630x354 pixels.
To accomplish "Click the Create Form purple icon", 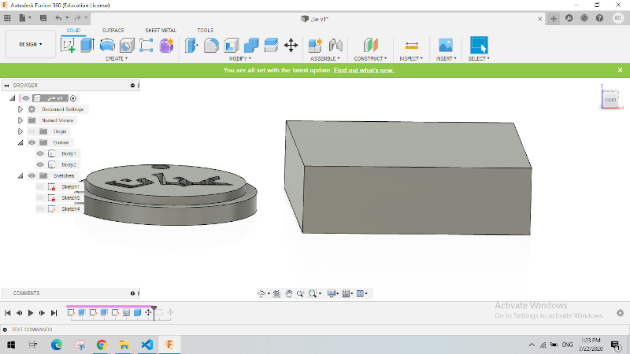I will pyautogui.click(x=166, y=46).
